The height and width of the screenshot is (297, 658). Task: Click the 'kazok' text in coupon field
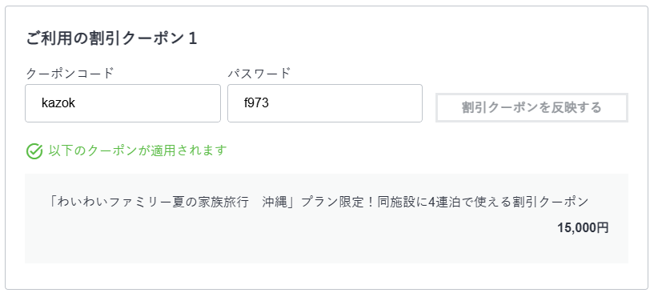[x=58, y=102]
